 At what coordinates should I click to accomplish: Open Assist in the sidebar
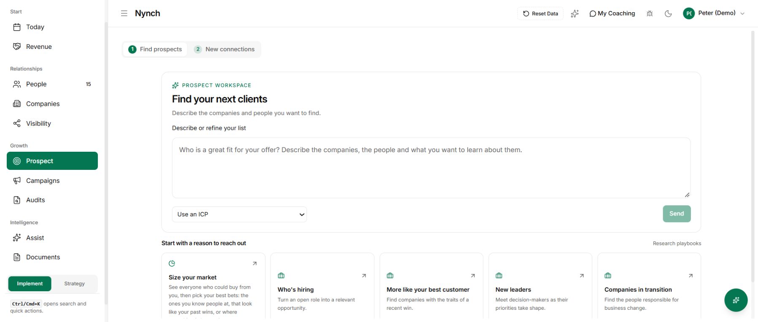(x=52, y=238)
